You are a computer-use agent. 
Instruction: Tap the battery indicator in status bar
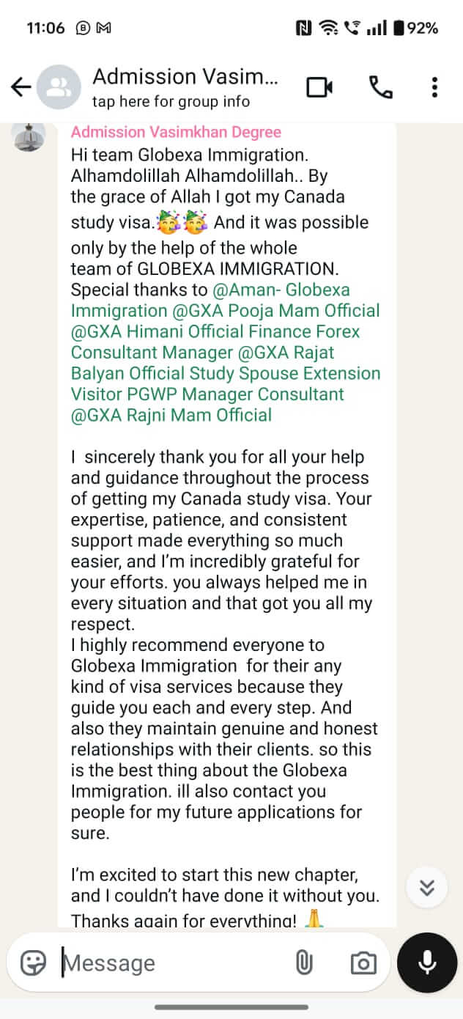click(415, 29)
